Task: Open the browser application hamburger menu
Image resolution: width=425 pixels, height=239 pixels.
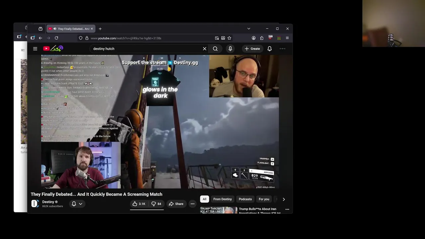Action: (x=287, y=38)
